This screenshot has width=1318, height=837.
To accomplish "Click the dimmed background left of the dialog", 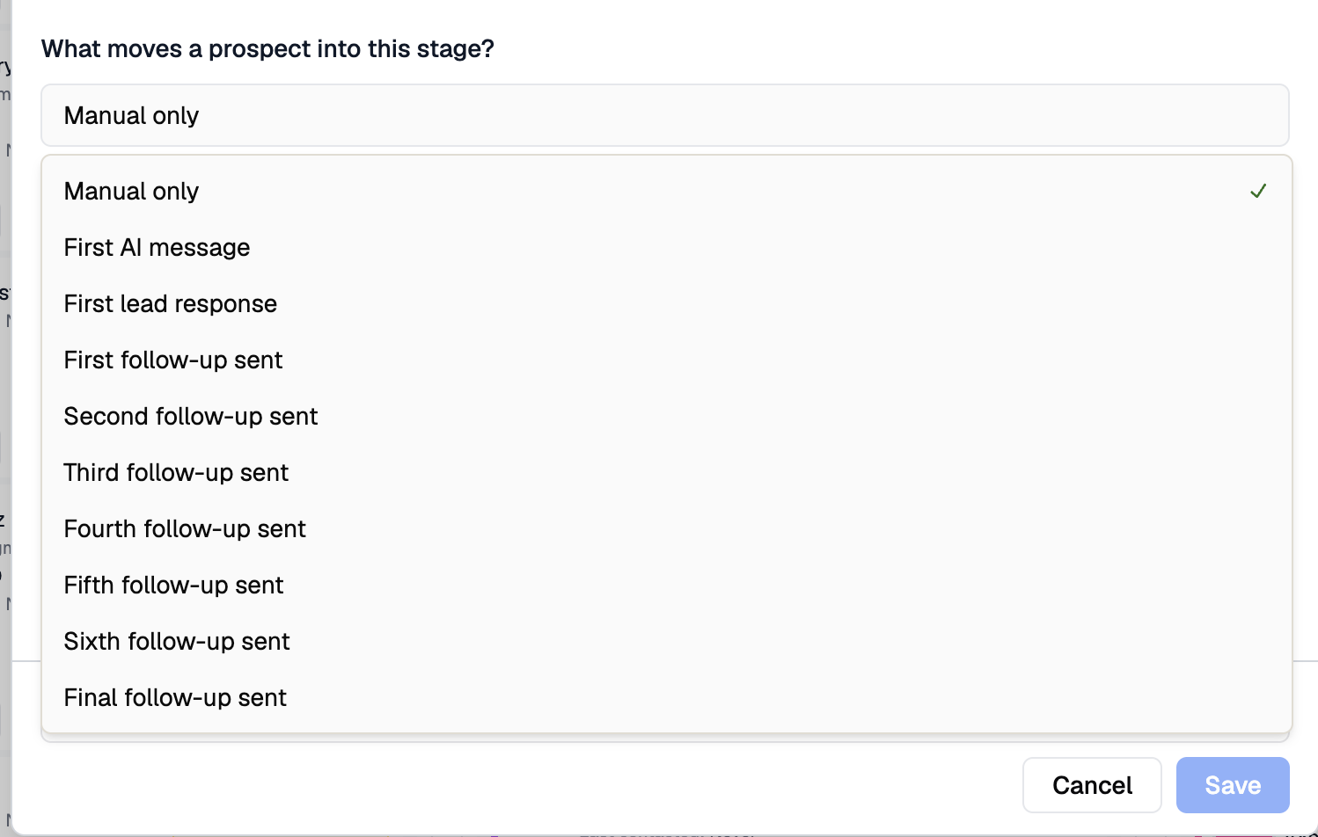I will 5,418.
